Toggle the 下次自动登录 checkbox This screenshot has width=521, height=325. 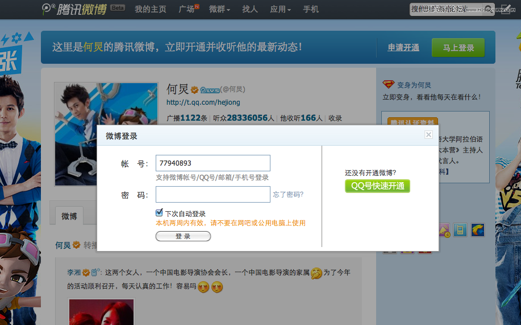click(x=159, y=212)
